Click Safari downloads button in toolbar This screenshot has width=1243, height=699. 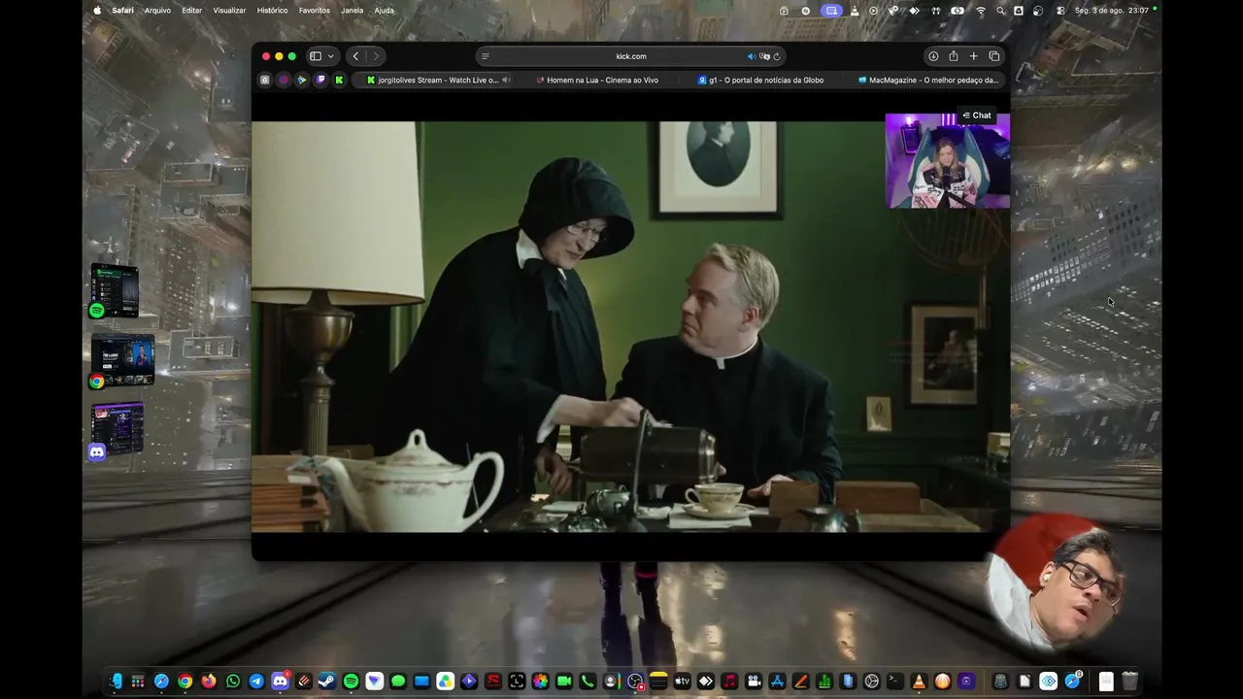coord(933,56)
